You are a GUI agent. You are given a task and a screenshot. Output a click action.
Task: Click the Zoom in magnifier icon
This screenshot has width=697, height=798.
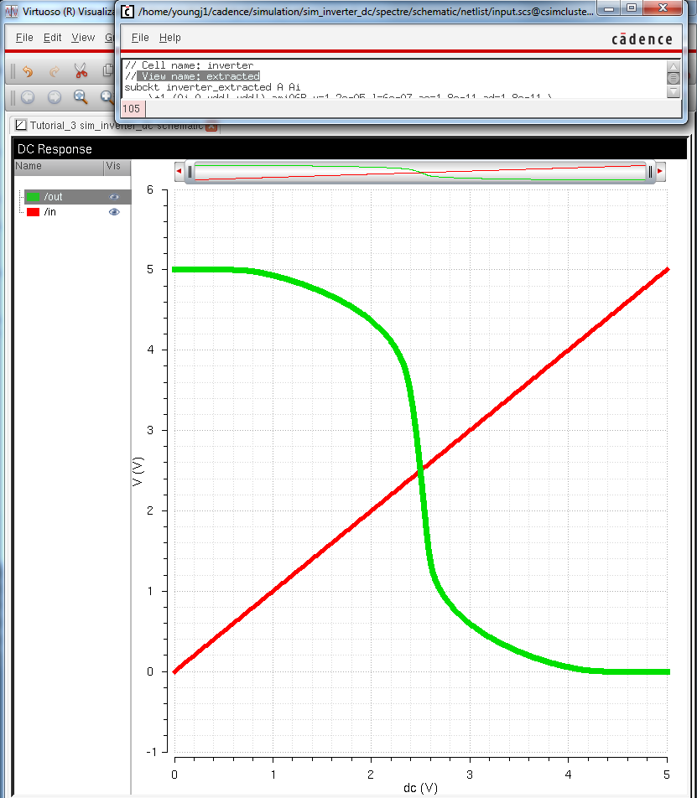107,96
